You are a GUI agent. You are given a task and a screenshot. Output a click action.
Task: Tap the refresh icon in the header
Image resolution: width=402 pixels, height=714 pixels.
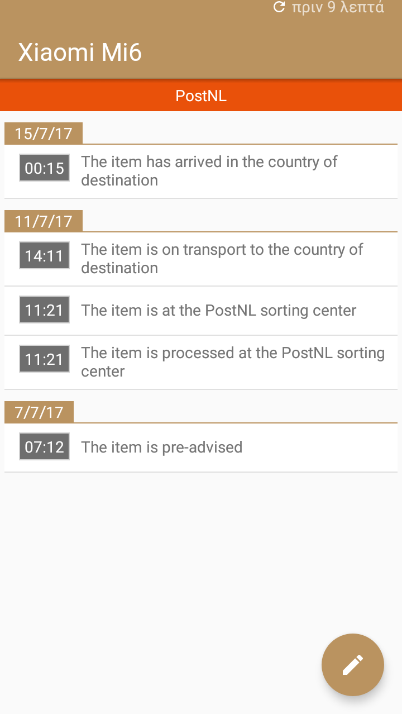click(279, 7)
